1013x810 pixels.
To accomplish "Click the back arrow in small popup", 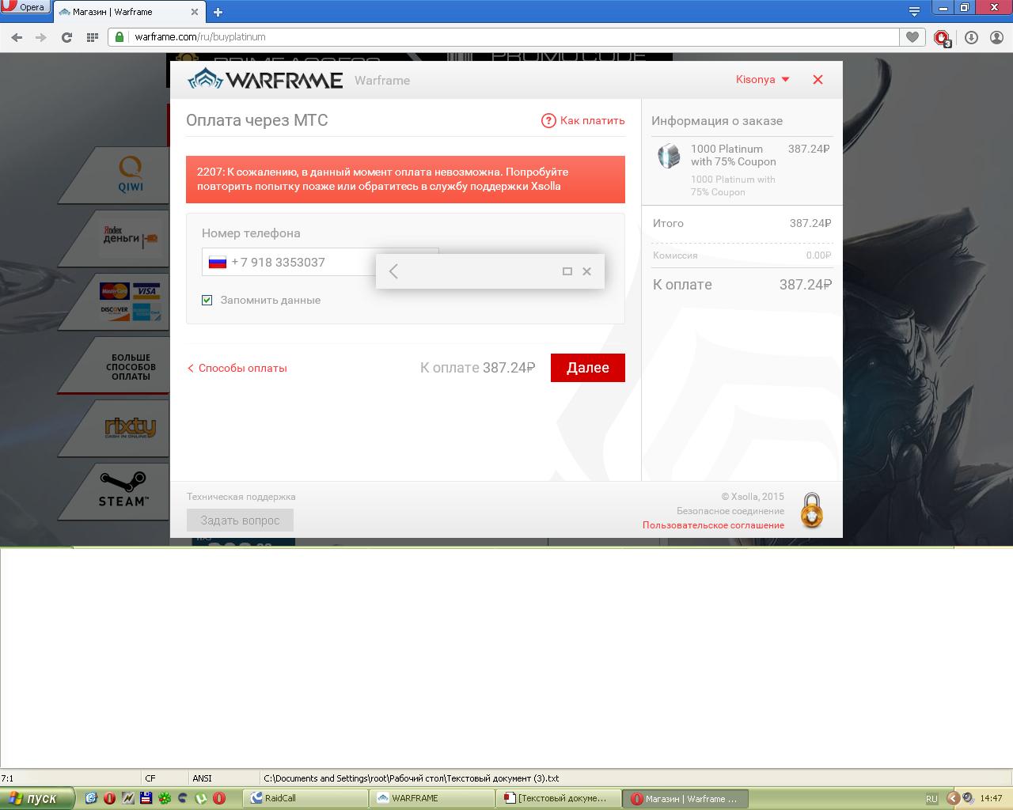I will point(393,271).
